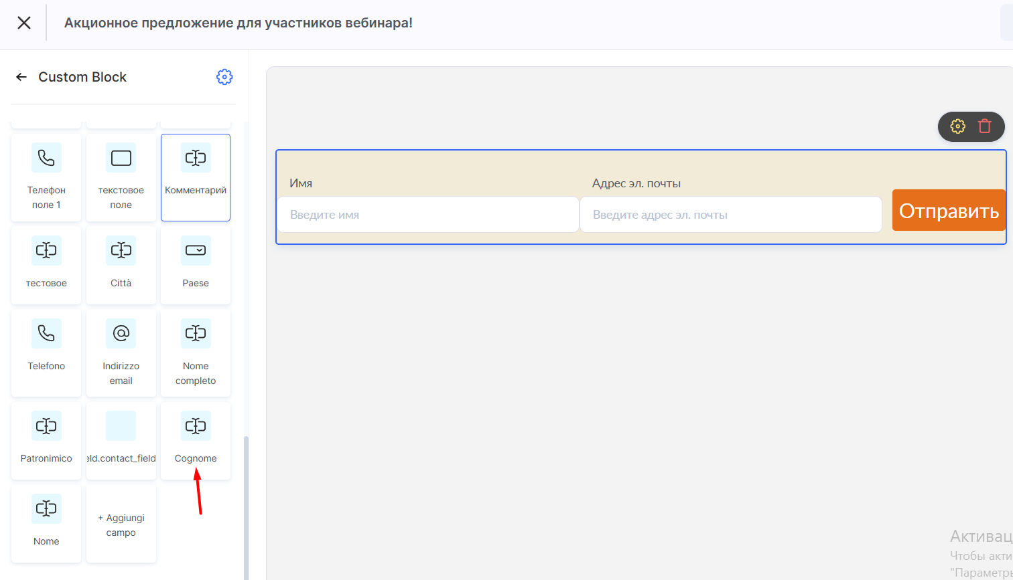Go back using the Custom Block arrow
This screenshot has height=580, width=1013.
[21, 77]
